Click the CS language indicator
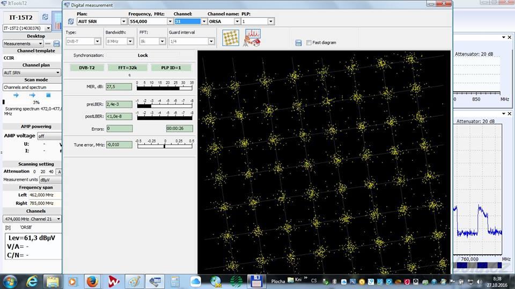This screenshot has height=289, width=515. click(x=314, y=281)
